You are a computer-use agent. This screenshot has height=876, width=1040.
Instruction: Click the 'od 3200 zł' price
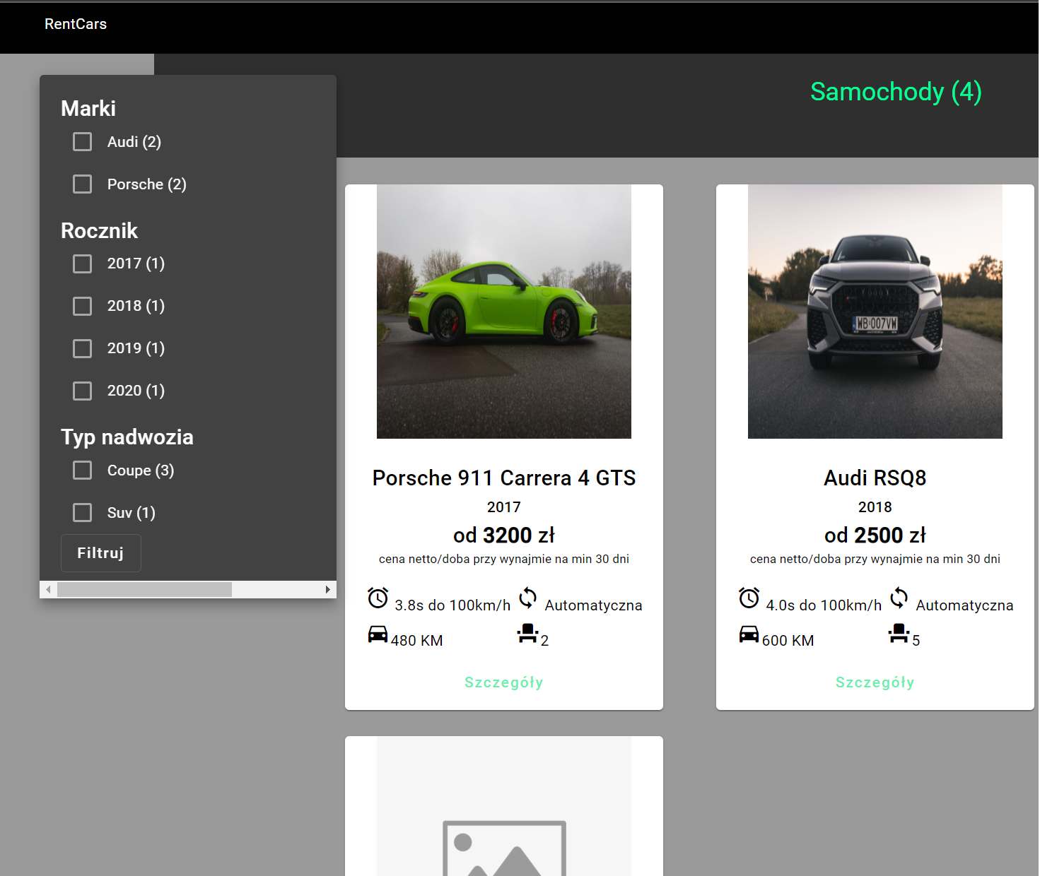504,535
